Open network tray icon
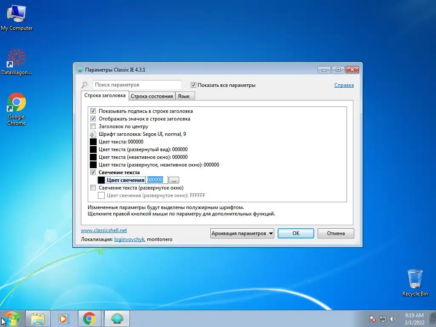 [x=383, y=319]
